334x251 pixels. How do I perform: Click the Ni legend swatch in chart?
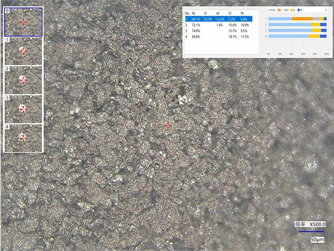(299, 10)
